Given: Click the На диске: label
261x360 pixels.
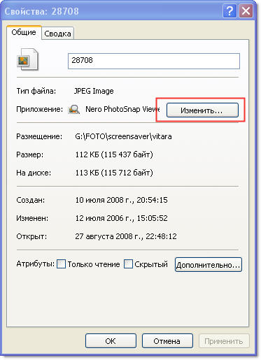Looking at the screenshot, I should (x=34, y=173).
